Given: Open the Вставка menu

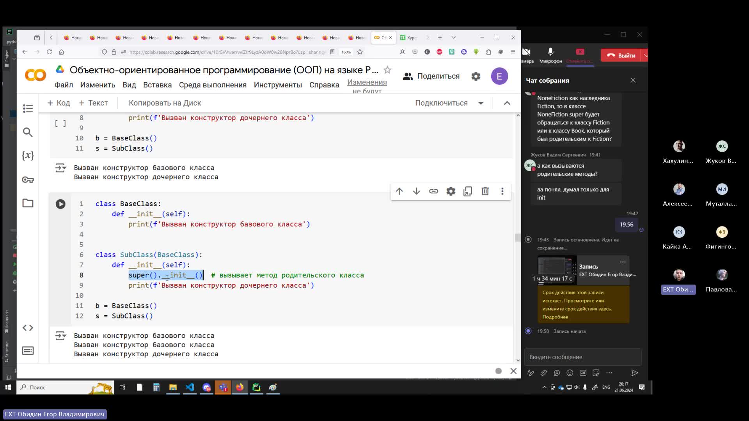Looking at the screenshot, I should tap(157, 85).
